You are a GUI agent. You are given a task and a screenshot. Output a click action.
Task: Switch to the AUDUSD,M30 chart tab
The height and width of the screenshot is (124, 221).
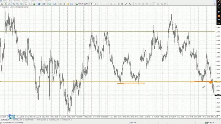(x=54, y=120)
